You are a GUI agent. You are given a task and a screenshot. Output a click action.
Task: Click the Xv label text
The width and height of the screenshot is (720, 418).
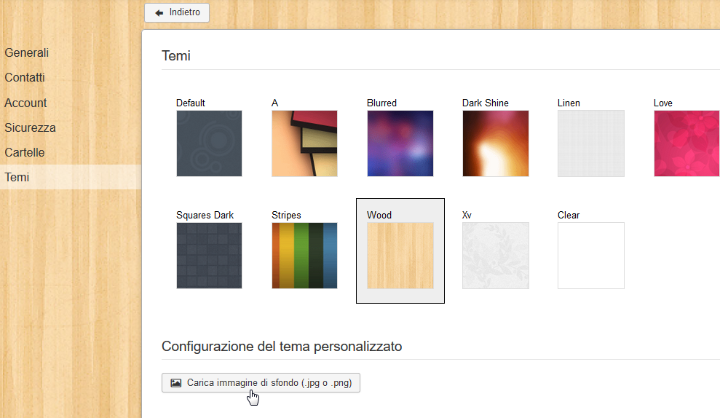click(467, 215)
